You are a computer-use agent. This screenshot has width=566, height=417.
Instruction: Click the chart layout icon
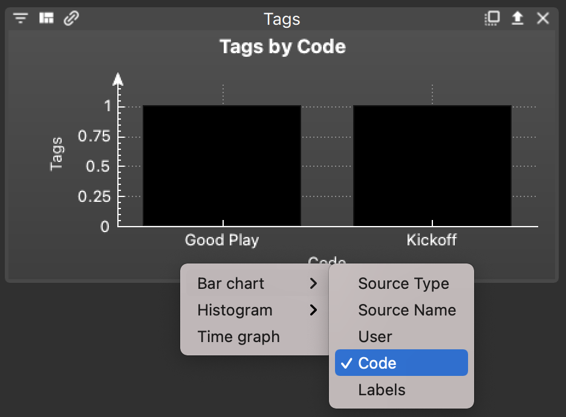[46, 18]
